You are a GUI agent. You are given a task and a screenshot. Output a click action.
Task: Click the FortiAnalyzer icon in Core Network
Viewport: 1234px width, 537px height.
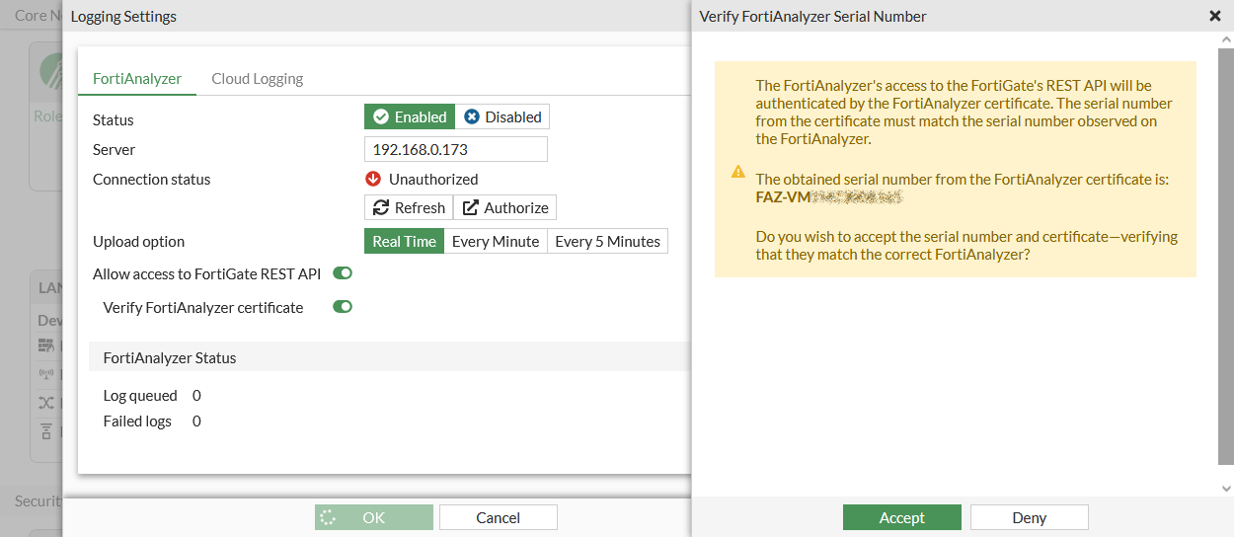click(x=51, y=71)
